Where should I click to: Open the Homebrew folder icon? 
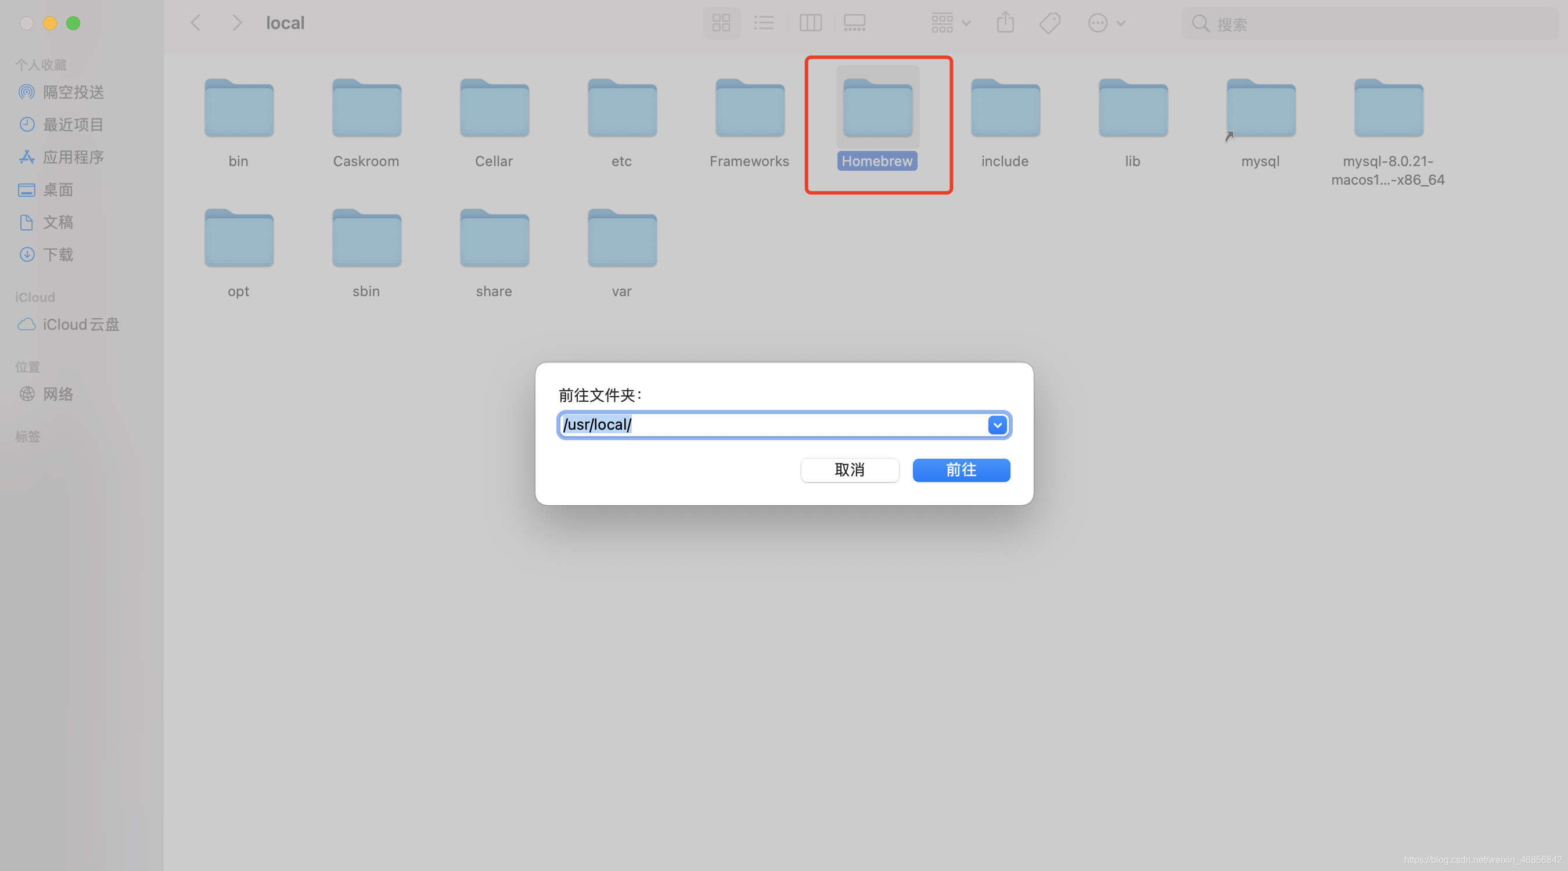point(877,109)
